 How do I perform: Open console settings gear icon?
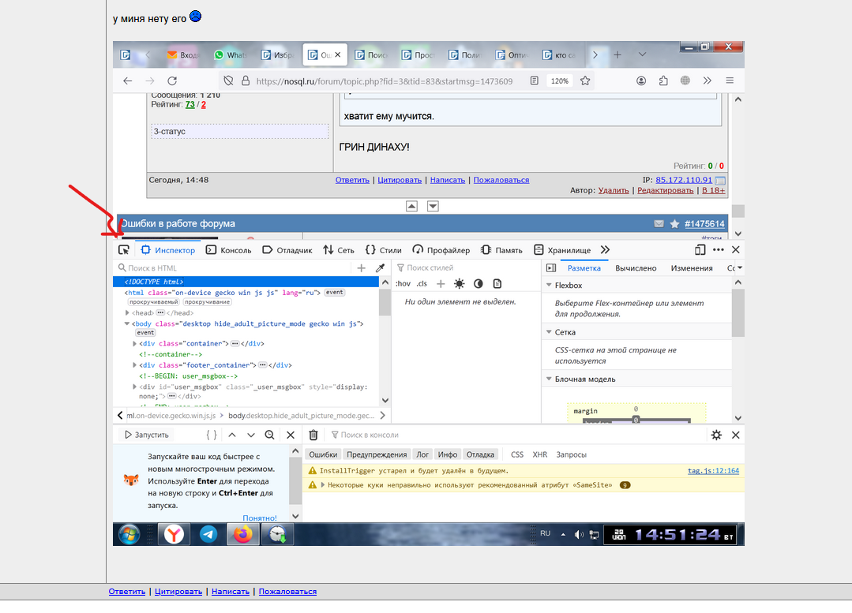[x=717, y=435]
